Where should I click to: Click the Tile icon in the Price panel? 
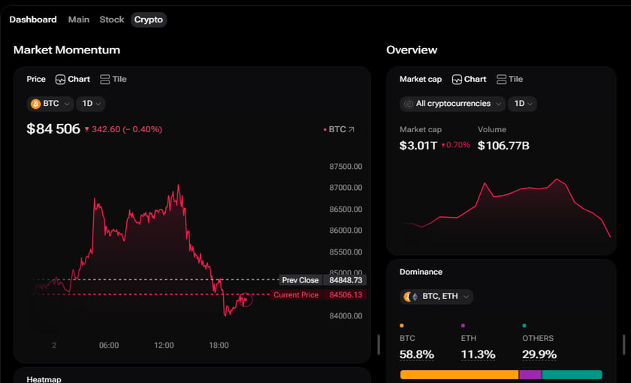[104, 80]
